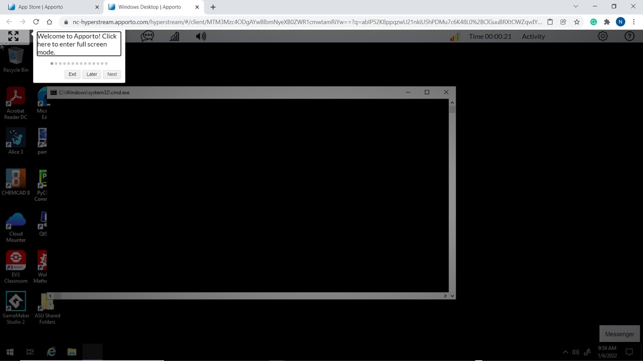Go back to the previous page
Viewport: 643px width, 361px height.
(x=9, y=22)
